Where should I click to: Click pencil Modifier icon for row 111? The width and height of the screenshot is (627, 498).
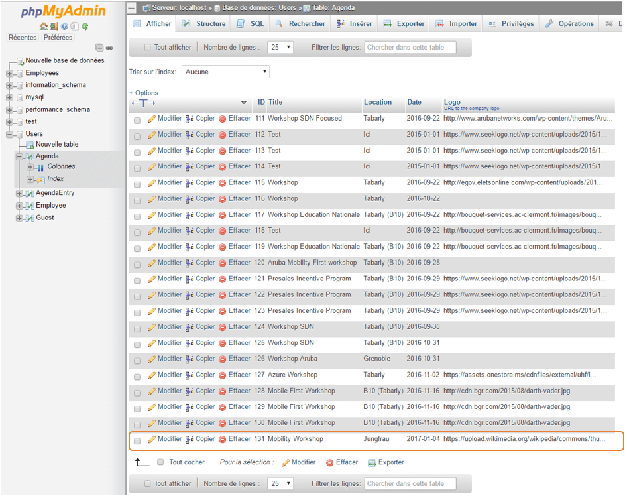click(152, 119)
